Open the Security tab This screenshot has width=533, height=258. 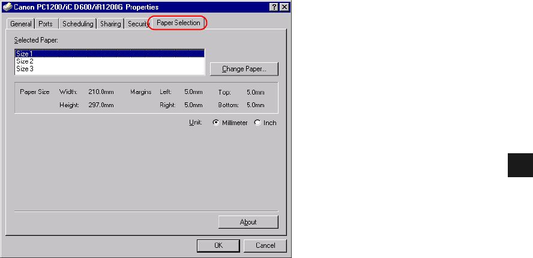pyautogui.click(x=138, y=24)
